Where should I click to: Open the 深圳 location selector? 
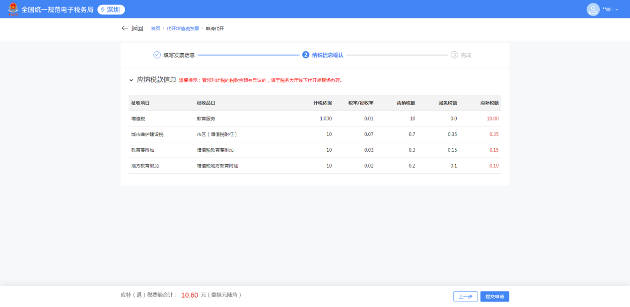(x=111, y=9)
